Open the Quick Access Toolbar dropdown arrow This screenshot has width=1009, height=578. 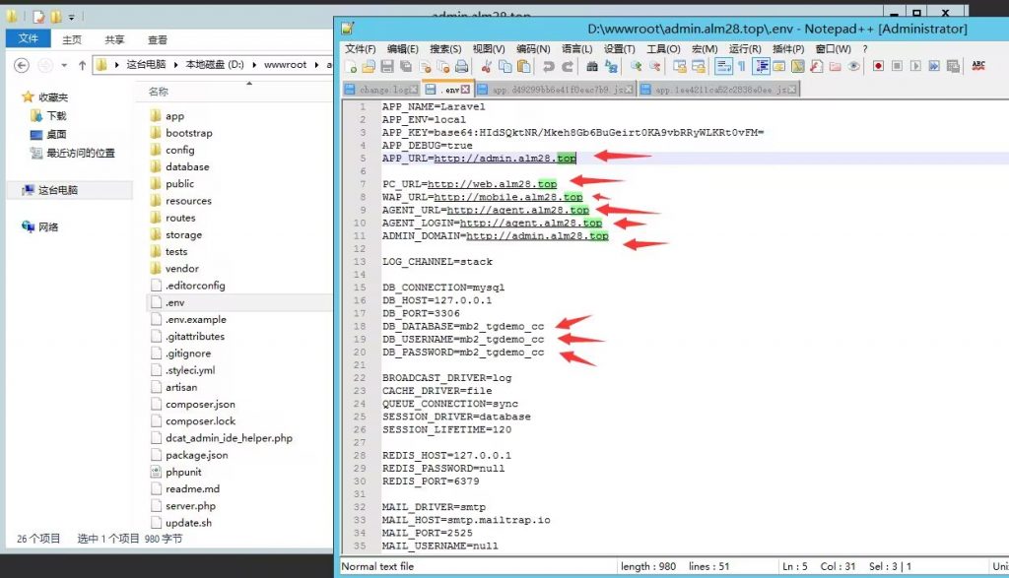71,18
